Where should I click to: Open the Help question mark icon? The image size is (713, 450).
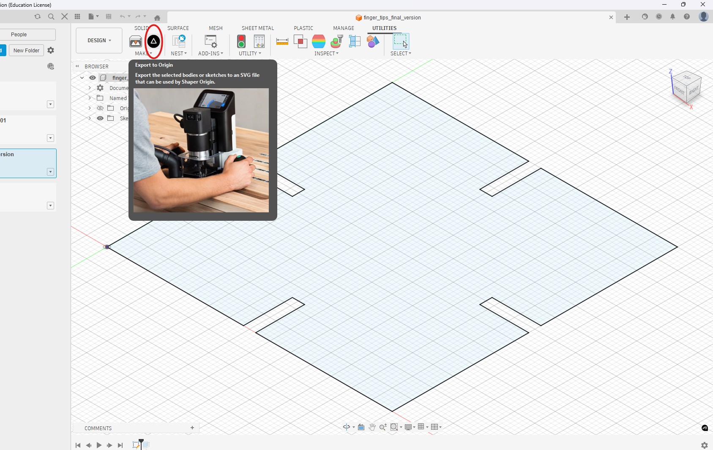[x=687, y=16]
